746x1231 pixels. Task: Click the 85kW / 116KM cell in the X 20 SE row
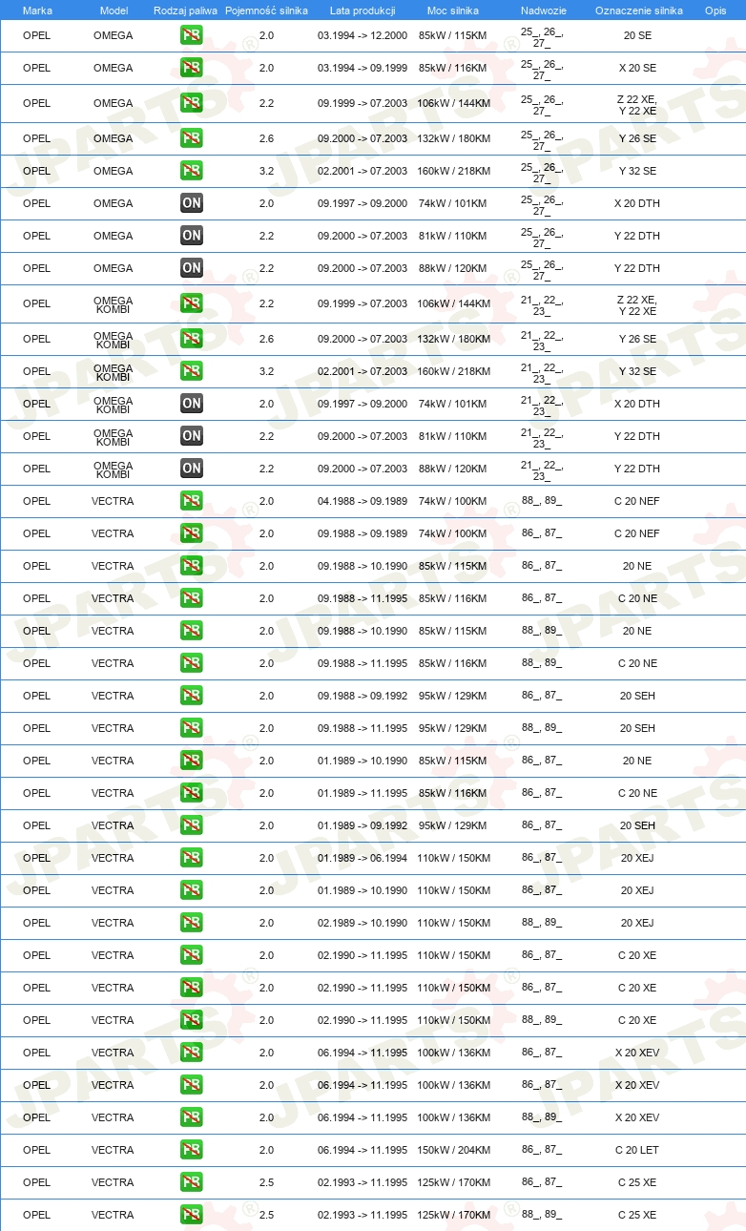(454, 68)
